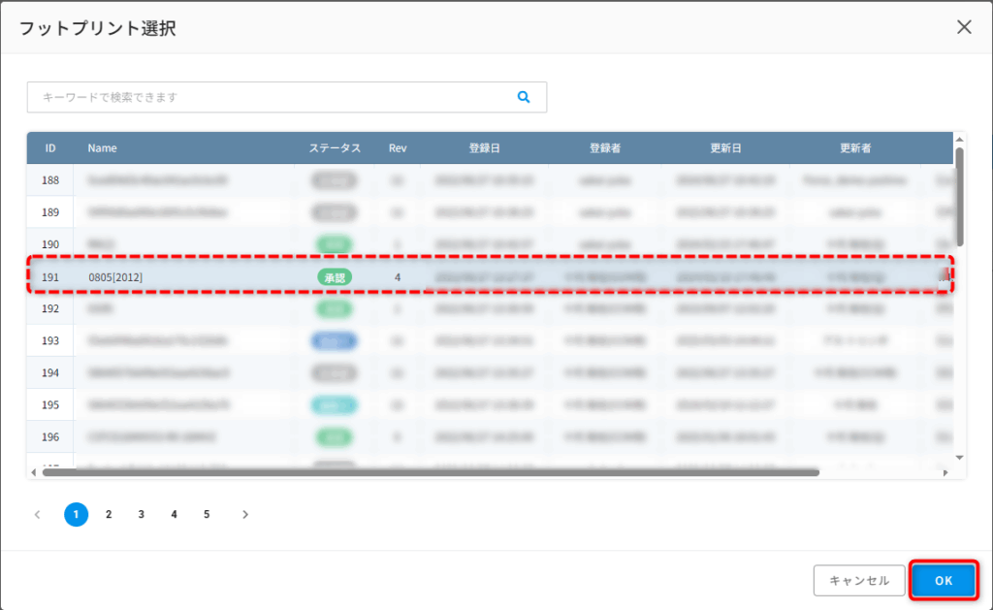Click the table scroll-up arrow

click(x=959, y=140)
